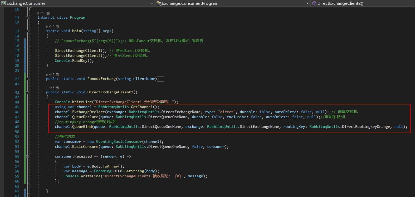
Task: Expand the collapsed FanoutExchang method region
Action: (27, 79)
